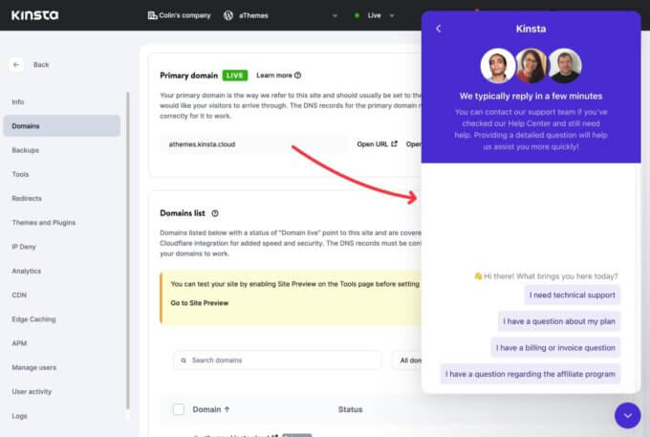Click the search magnifier icon
650x437 pixels.
[184, 361]
